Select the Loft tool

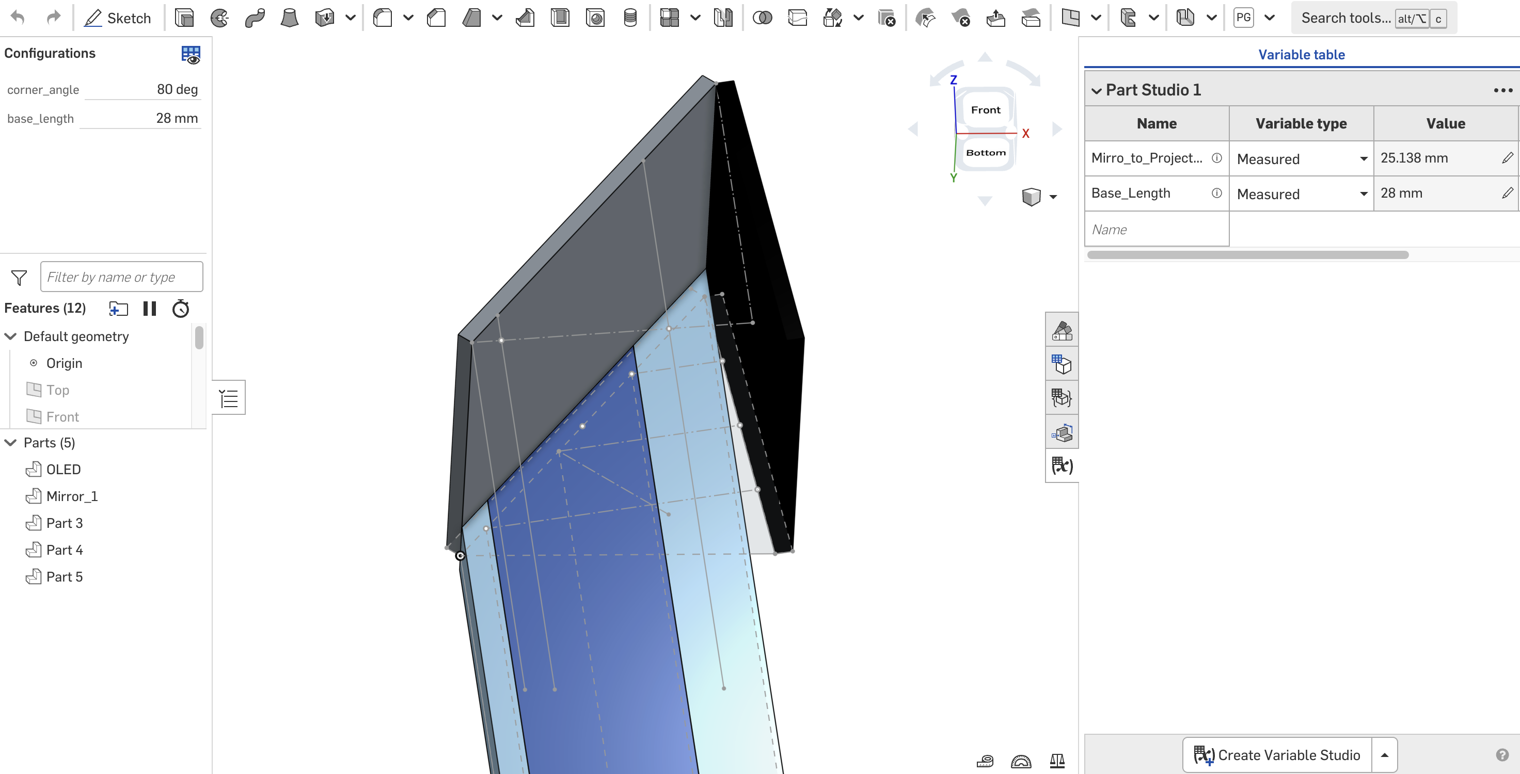(290, 18)
